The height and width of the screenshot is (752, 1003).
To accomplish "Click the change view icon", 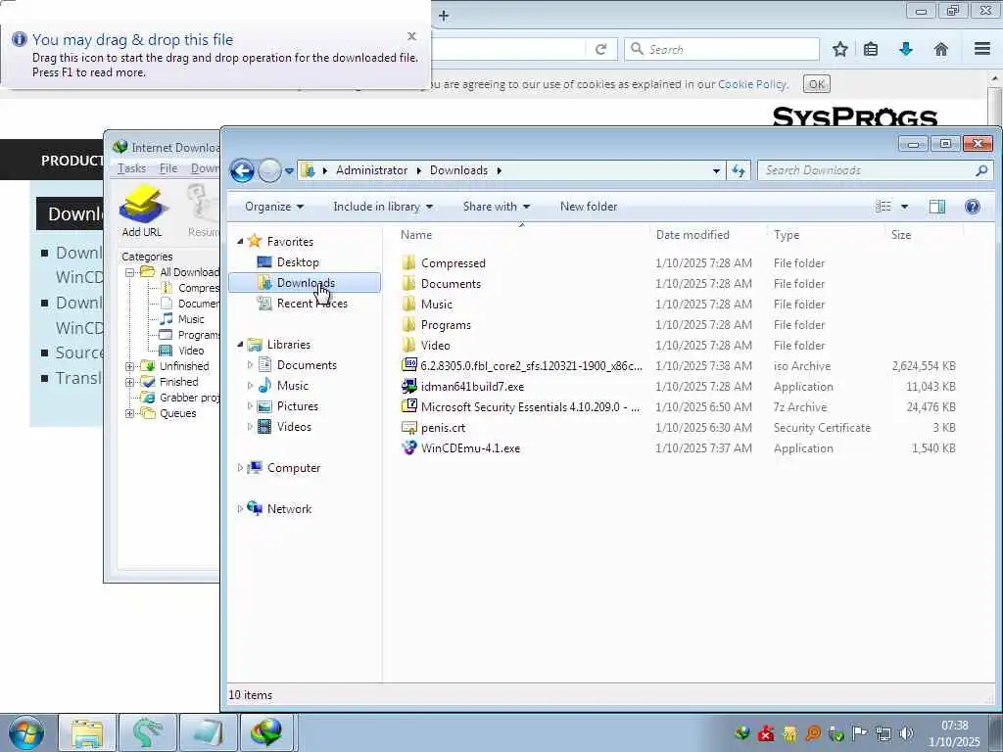I will 884,206.
